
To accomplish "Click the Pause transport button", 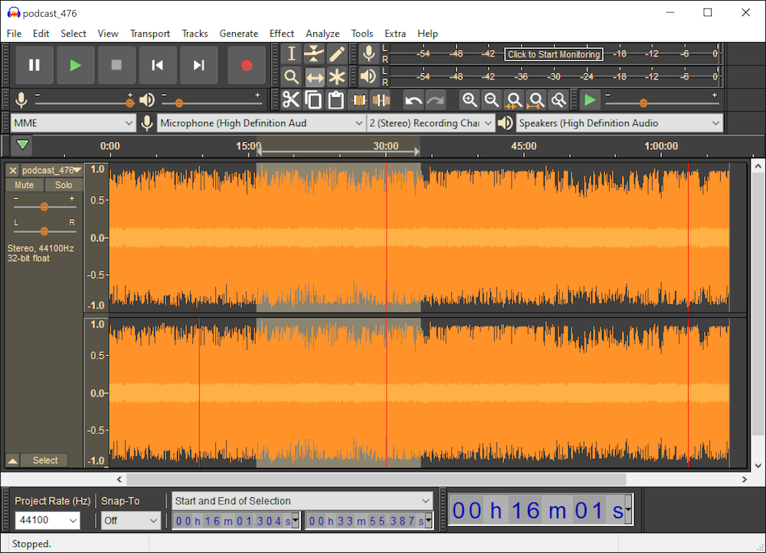I will click(x=34, y=65).
